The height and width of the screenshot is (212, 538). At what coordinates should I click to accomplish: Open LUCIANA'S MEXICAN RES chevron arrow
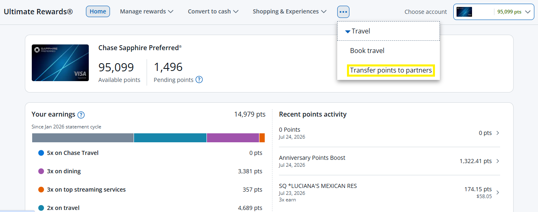(498, 192)
